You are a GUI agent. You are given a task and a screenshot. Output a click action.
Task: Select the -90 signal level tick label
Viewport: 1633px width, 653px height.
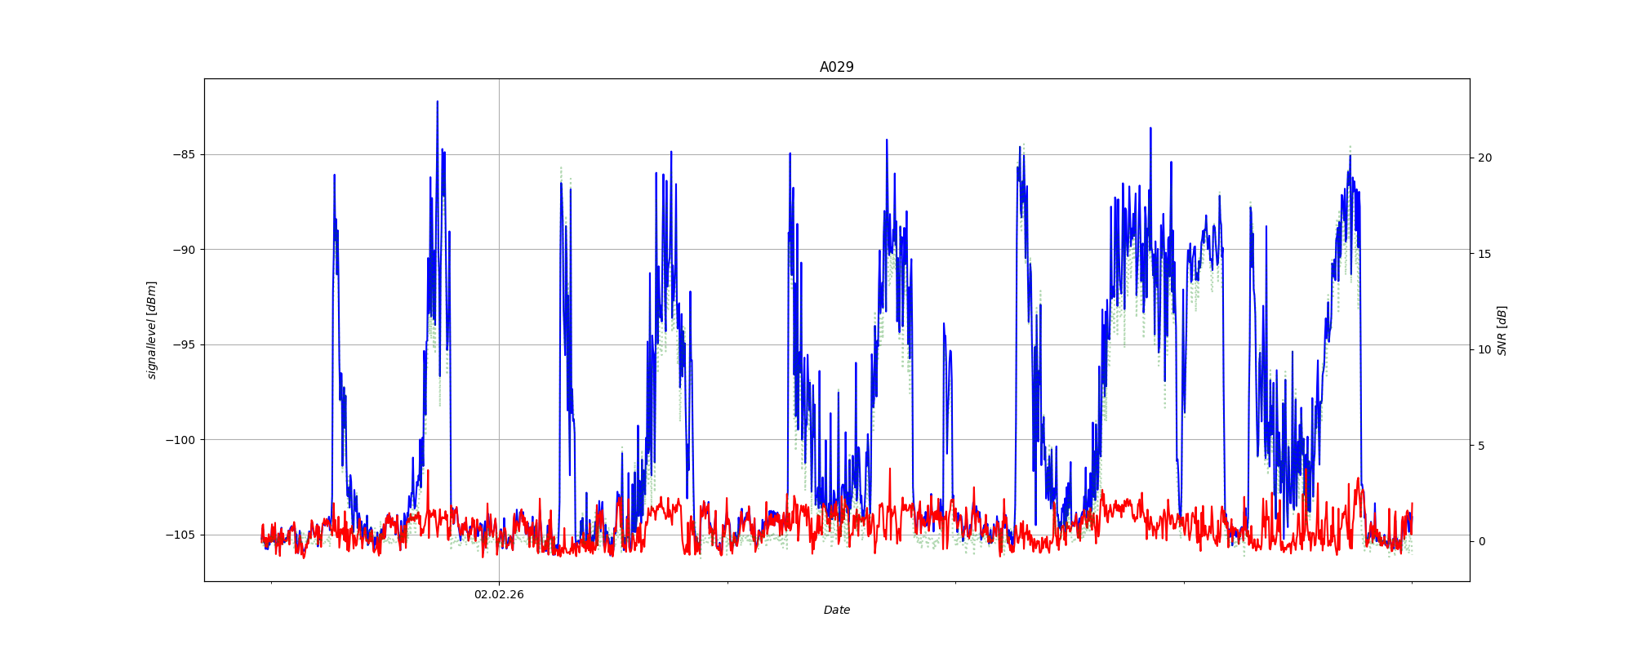point(184,250)
